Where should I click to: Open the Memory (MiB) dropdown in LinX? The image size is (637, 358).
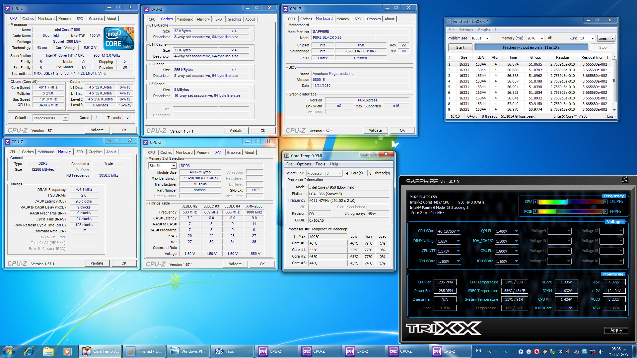click(541, 38)
